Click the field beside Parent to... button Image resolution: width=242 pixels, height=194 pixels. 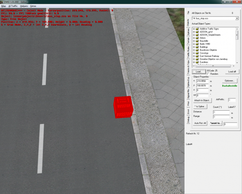pyautogui.click(x=230, y=124)
